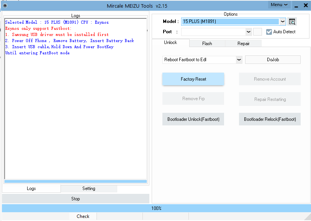Screen dimensions: 311x221
Task: Click the Repair Restarting button
Action: pyautogui.click(x=270, y=99)
